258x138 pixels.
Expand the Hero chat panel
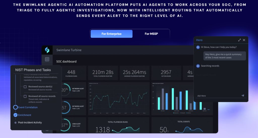[239, 40]
